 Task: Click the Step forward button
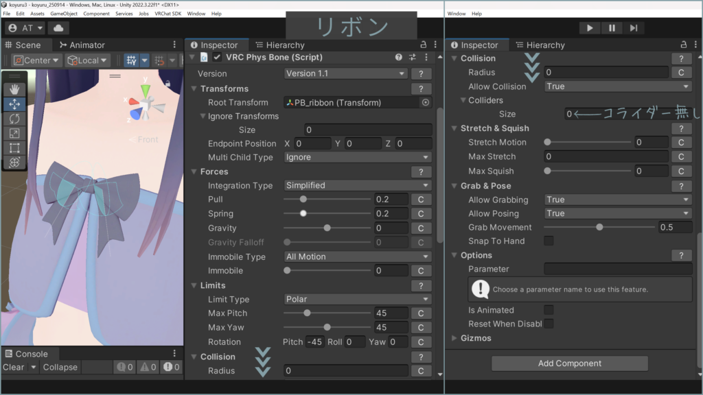[634, 28]
